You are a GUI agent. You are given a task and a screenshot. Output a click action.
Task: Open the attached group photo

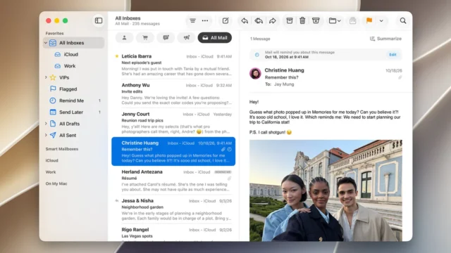[326, 190]
